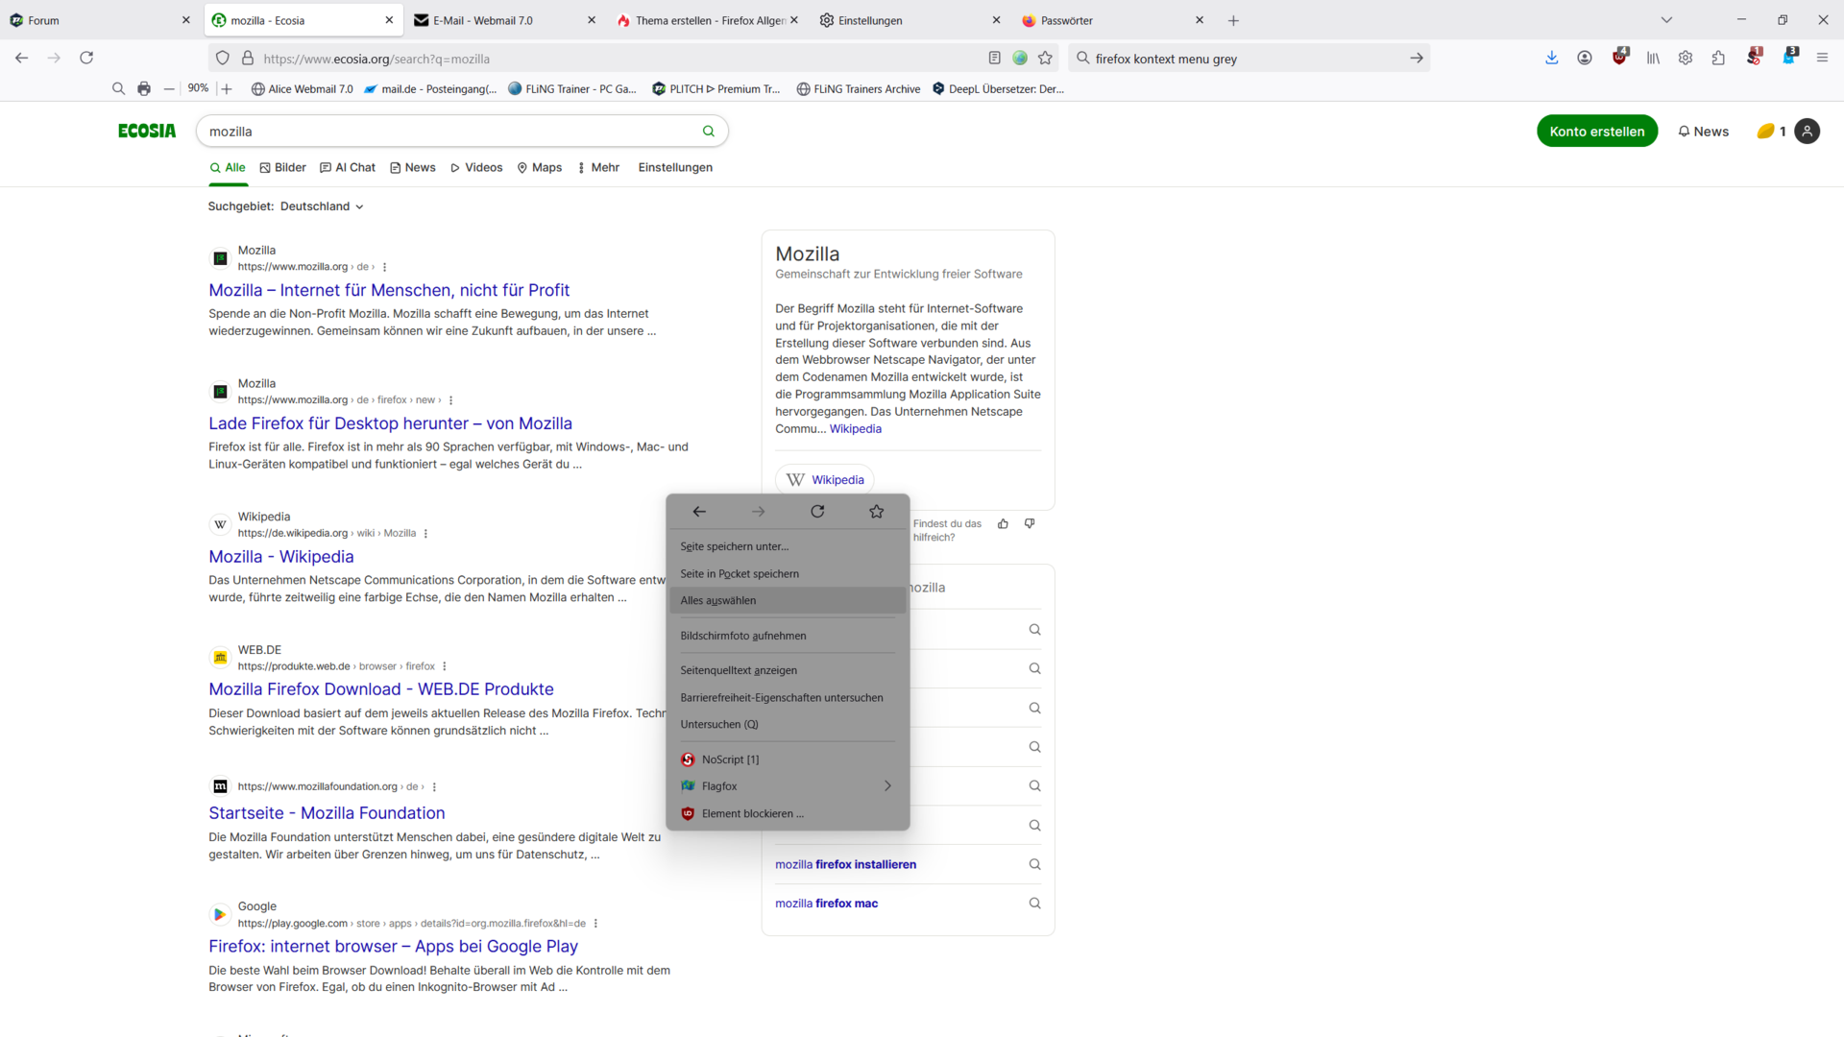Screen dimensions: 1844x1037
Task: Click the back arrow in context menu
Action: pos(699,512)
